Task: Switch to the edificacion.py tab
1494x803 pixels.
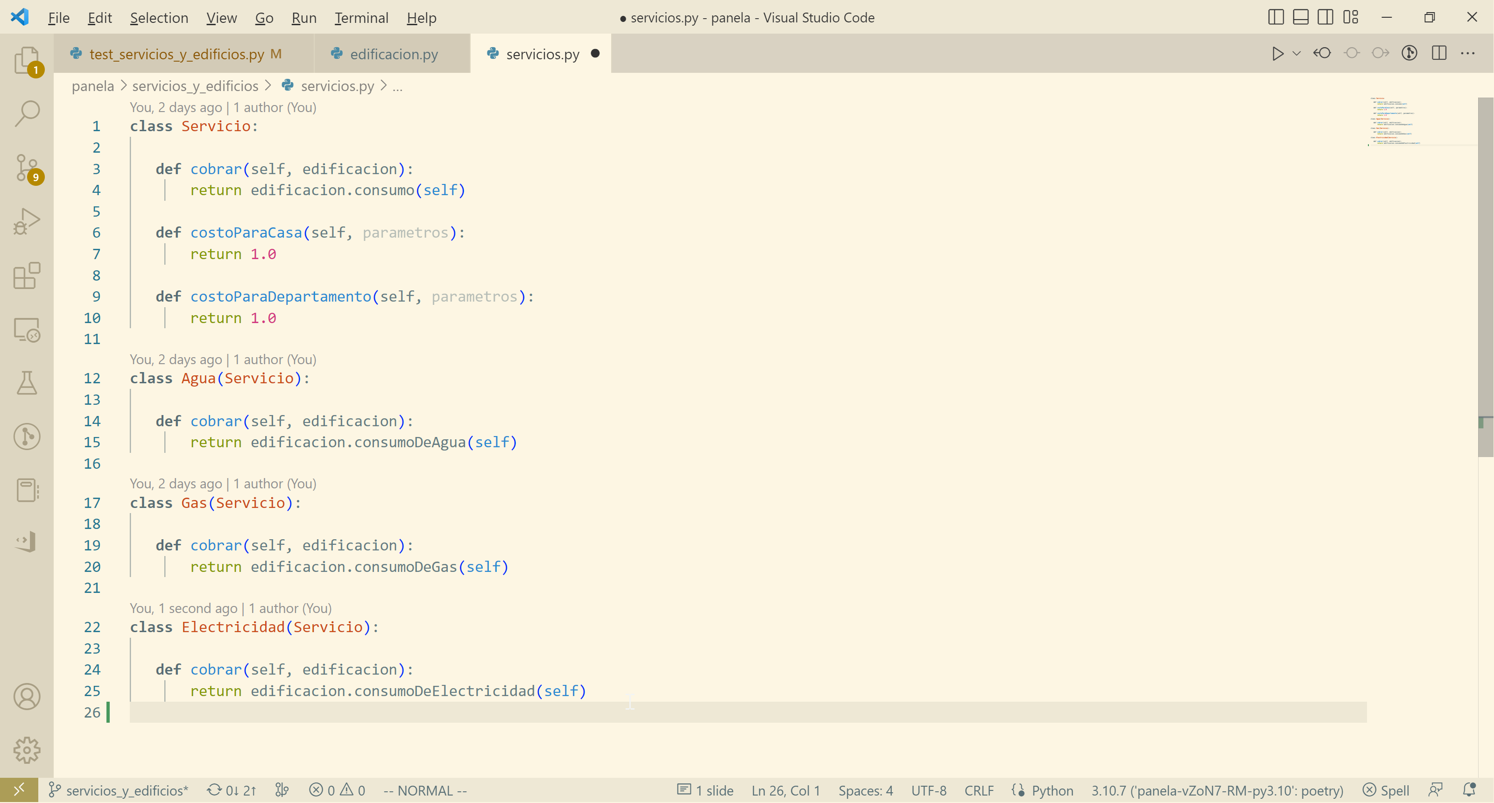Action: (x=393, y=54)
